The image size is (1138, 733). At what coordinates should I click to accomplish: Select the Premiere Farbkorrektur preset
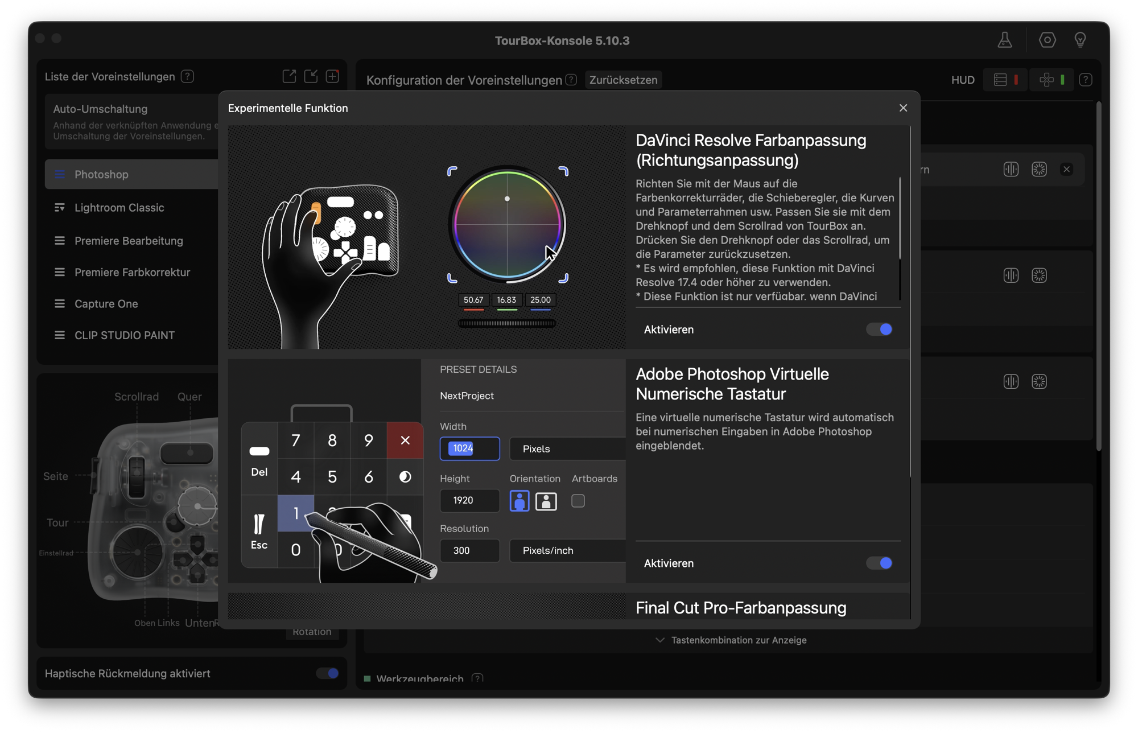(x=132, y=273)
